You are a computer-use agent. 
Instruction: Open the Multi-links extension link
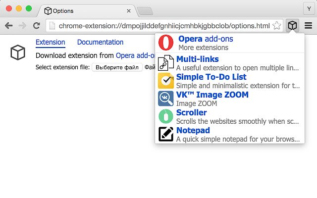198,59
